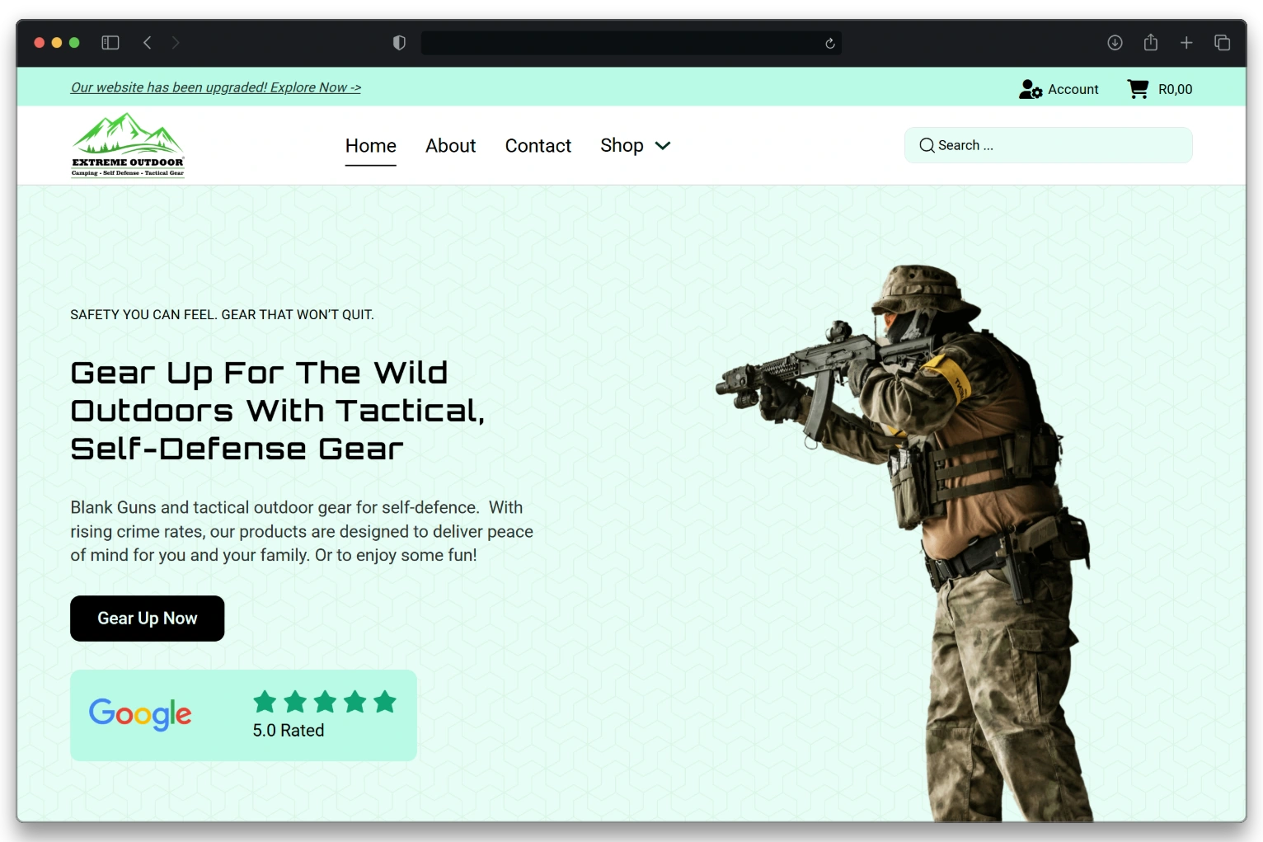Toggle the Safari sidebar icon
Image resolution: width=1263 pixels, height=842 pixels.
click(x=110, y=43)
